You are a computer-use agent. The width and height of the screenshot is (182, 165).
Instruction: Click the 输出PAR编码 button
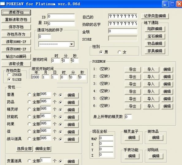[x=16, y=56]
